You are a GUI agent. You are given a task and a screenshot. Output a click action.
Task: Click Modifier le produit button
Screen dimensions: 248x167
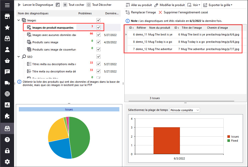[x=169, y=5]
